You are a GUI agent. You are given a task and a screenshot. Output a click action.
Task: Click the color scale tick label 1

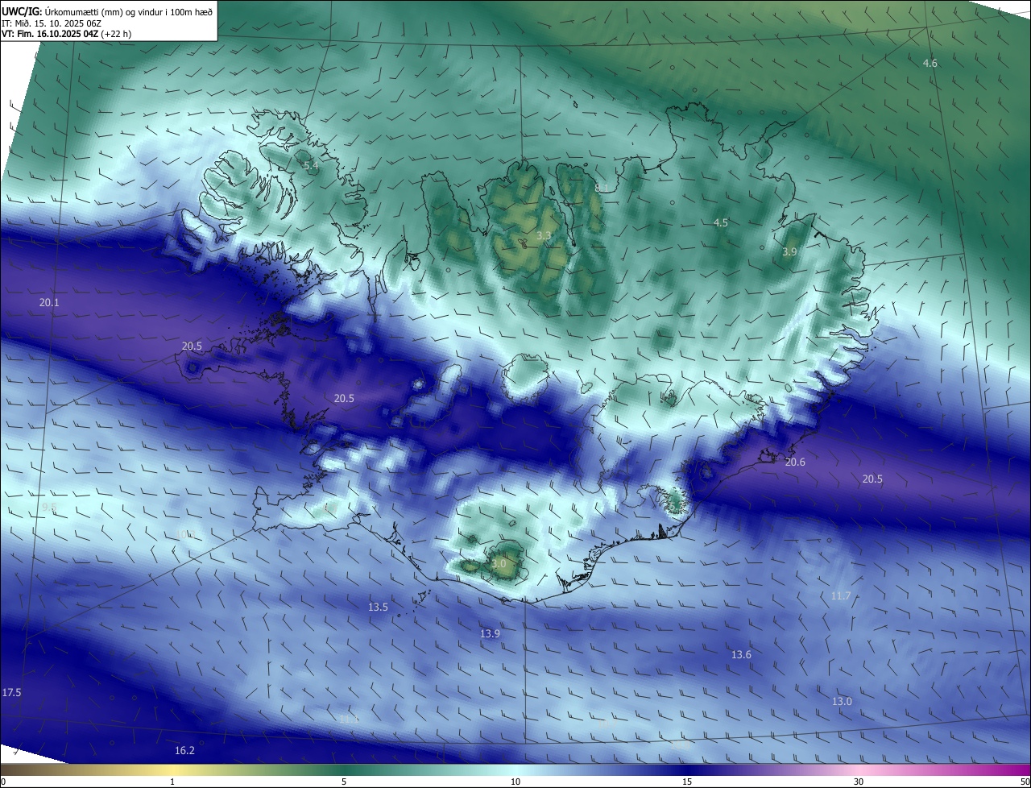click(172, 782)
